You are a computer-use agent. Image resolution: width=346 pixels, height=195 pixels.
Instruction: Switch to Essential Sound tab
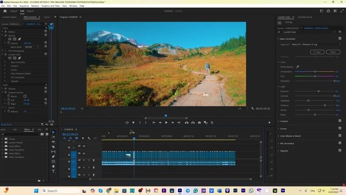(305, 17)
